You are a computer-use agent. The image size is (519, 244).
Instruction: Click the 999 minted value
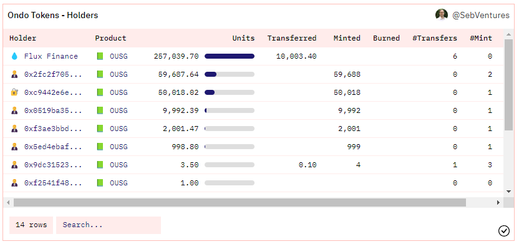[354, 147]
